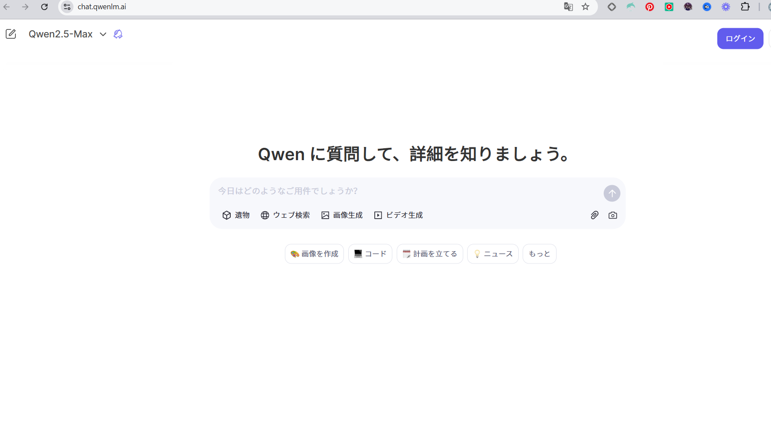Select the 画像を作成 suggestion chip
The width and height of the screenshot is (771, 425).
pos(314,254)
